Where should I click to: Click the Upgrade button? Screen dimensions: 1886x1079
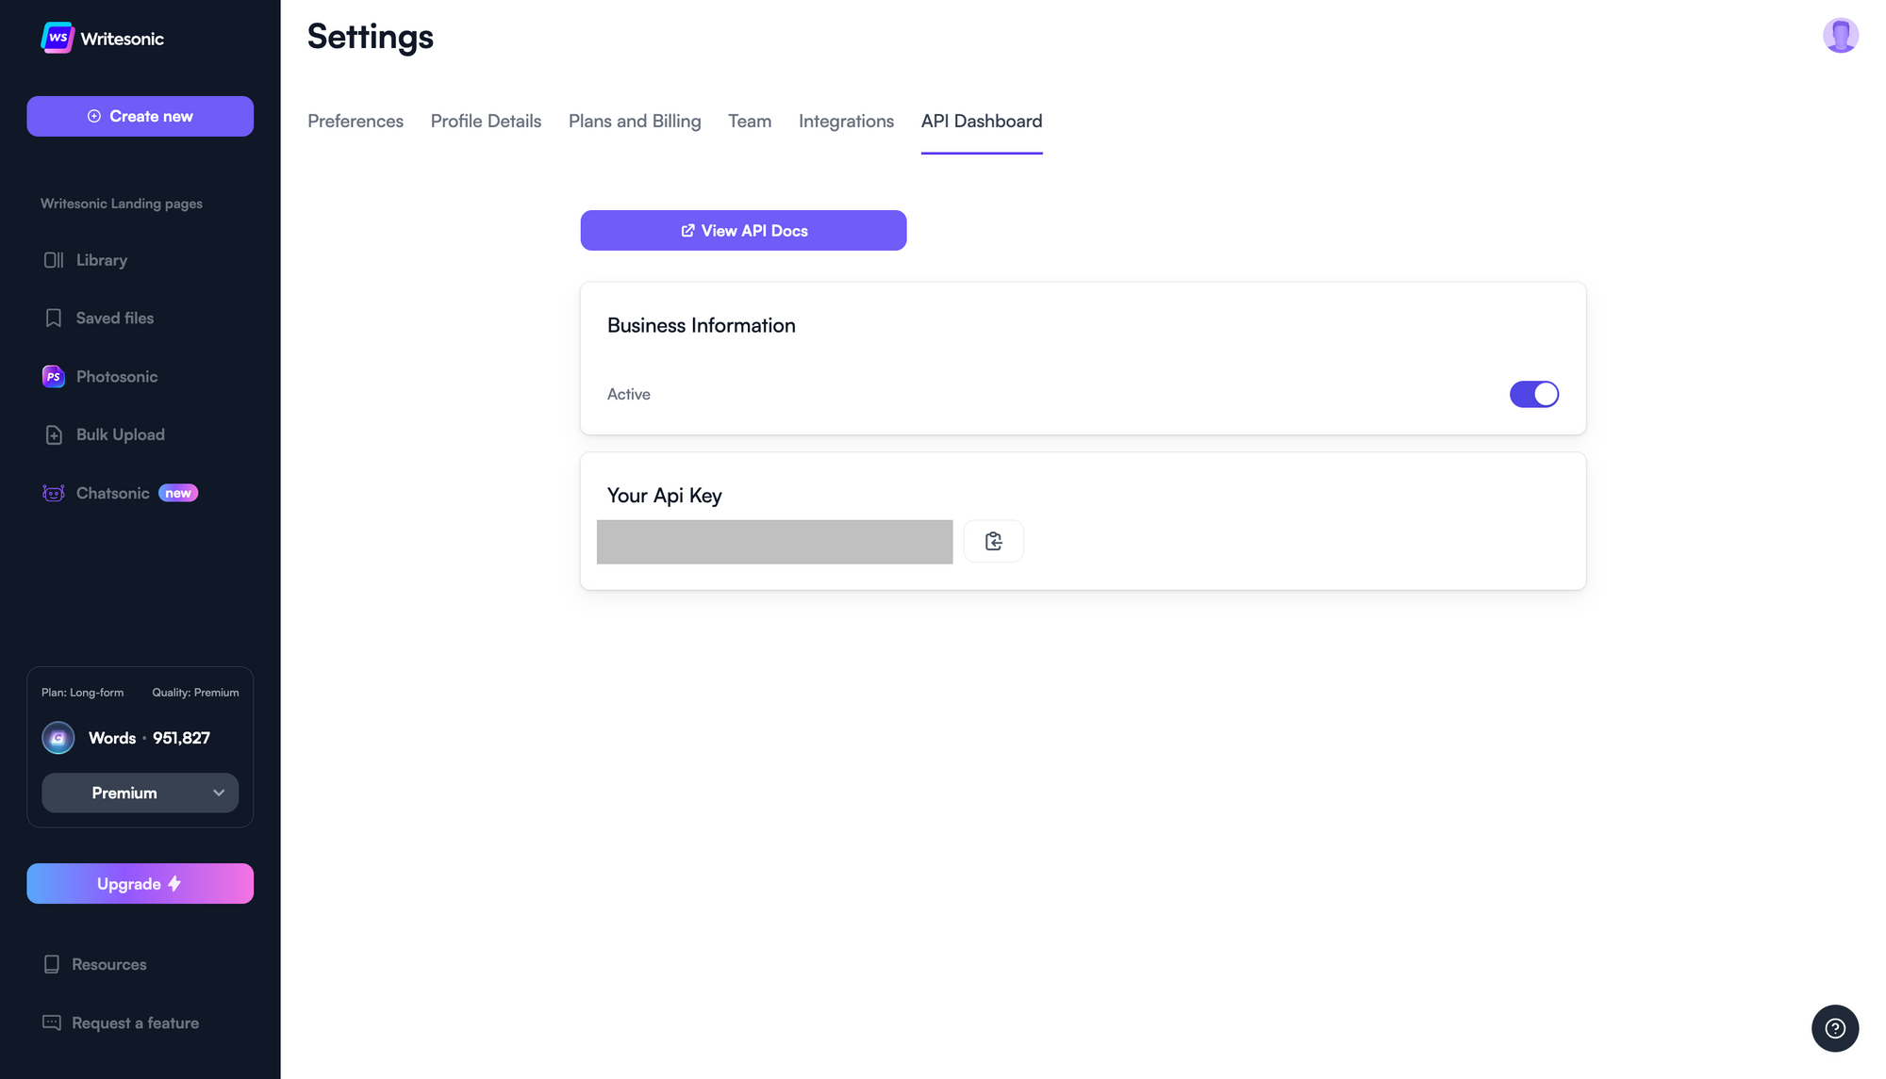point(140,884)
